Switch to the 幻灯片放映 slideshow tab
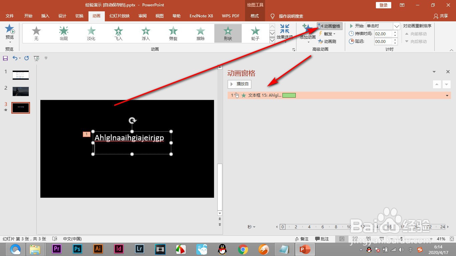The width and height of the screenshot is (456, 256). tap(120, 16)
